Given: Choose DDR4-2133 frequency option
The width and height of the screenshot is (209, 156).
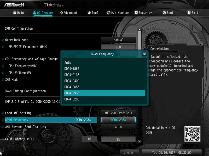Looking at the screenshot, I should [104, 75].
